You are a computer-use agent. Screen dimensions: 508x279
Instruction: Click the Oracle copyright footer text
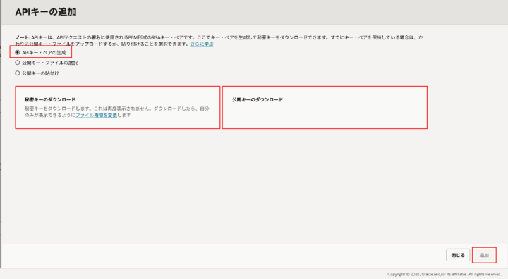point(445,274)
